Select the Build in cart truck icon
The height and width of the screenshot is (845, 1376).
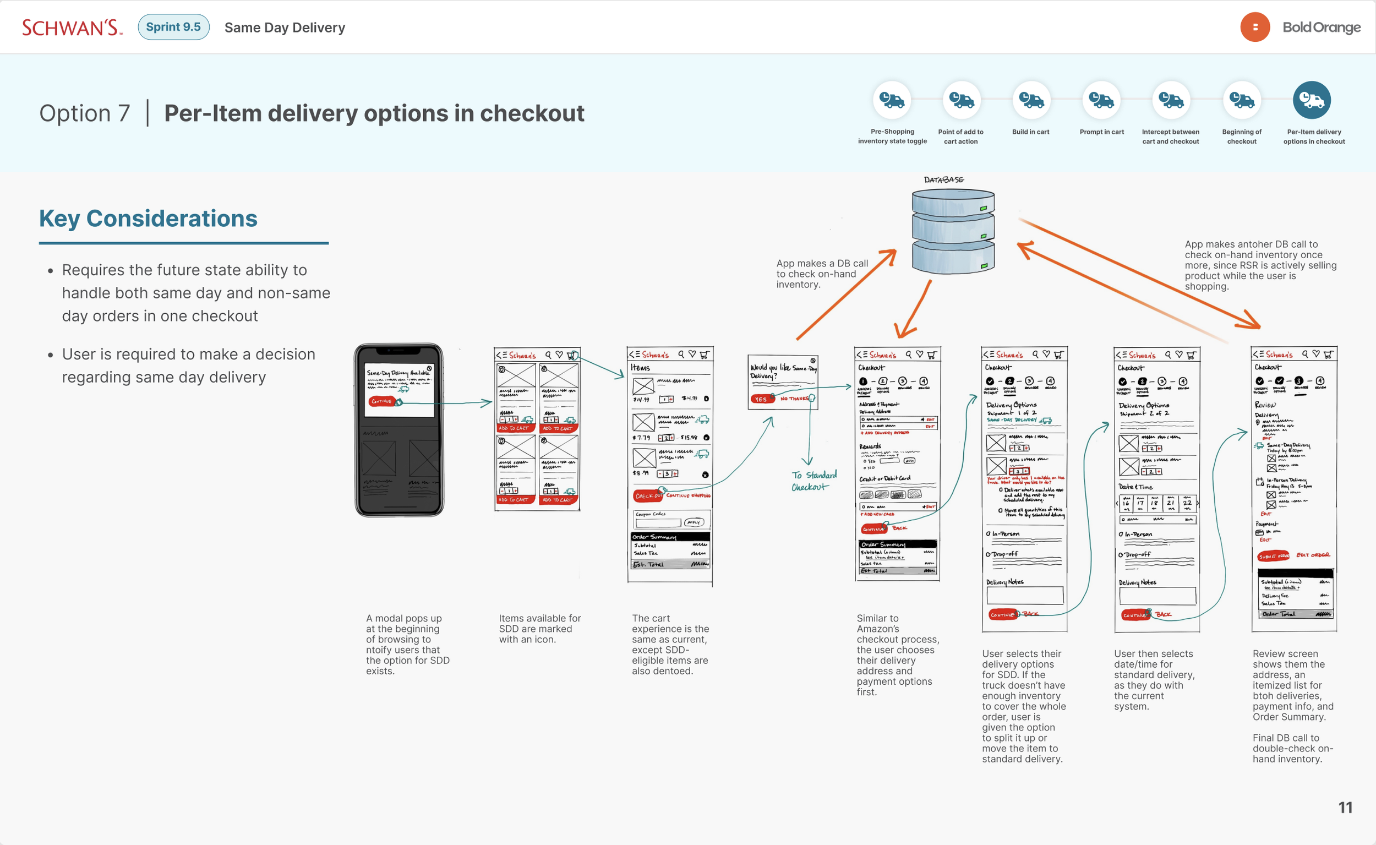pos(1031,100)
